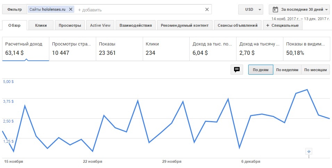The width and height of the screenshot is (332, 168).
Task: Select the Расчетный доход metric card
Action: click(x=26, y=49)
